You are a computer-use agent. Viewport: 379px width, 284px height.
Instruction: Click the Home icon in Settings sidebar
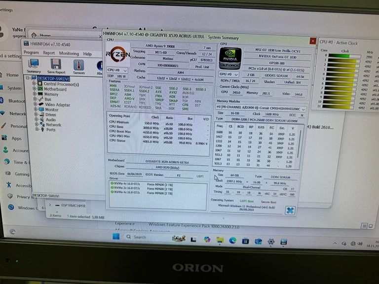point(2,74)
